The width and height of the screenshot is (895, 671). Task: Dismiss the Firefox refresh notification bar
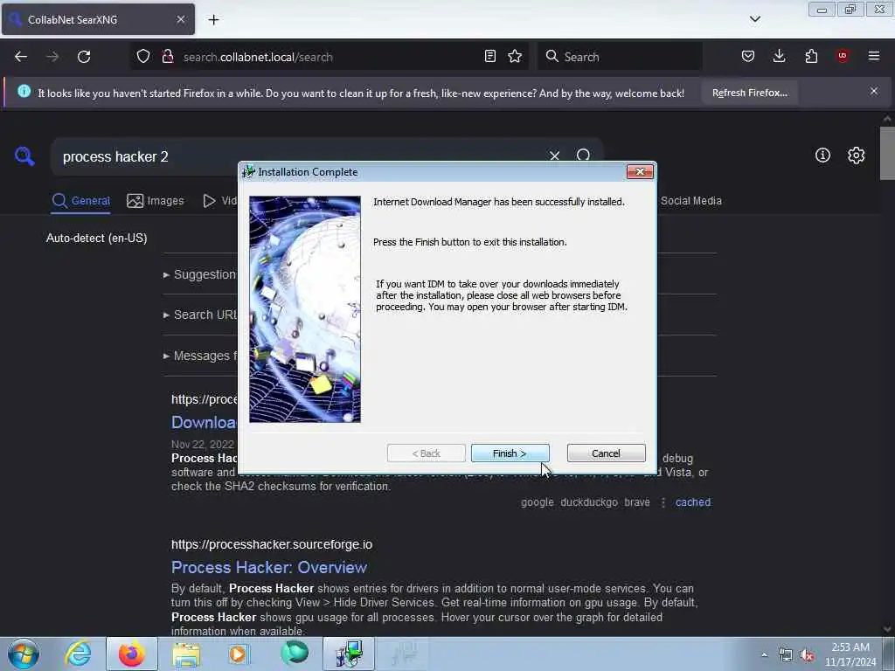click(874, 91)
